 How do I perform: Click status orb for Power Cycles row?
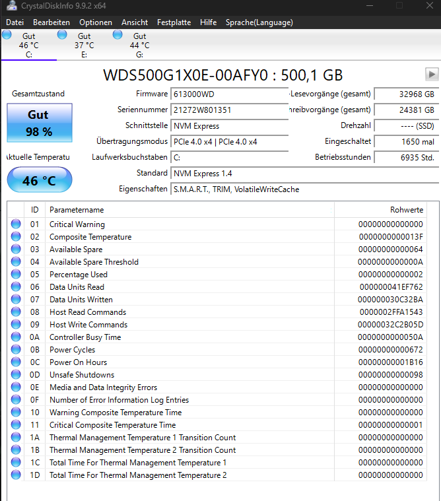tap(16, 349)
